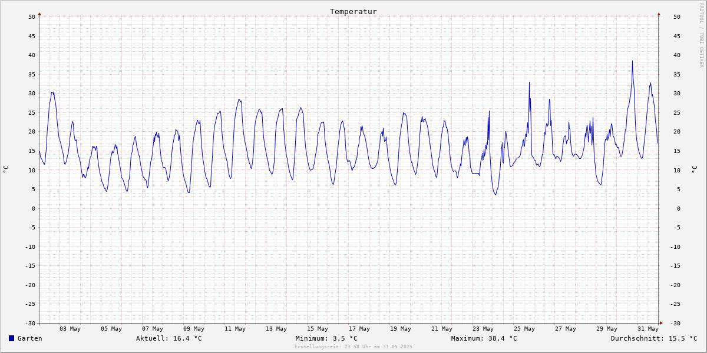Click the 15 May date label
707x353 pixels.
[x=318, y=328]
